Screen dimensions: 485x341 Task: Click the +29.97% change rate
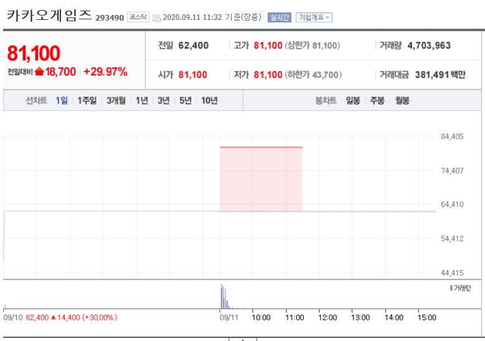click(105, 72)
